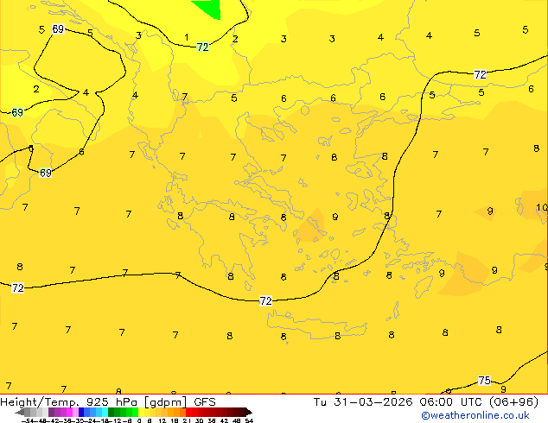Click the 10 temperature value at right edge
The width and height of the screenshot is (548, 423).
point(542,208)
